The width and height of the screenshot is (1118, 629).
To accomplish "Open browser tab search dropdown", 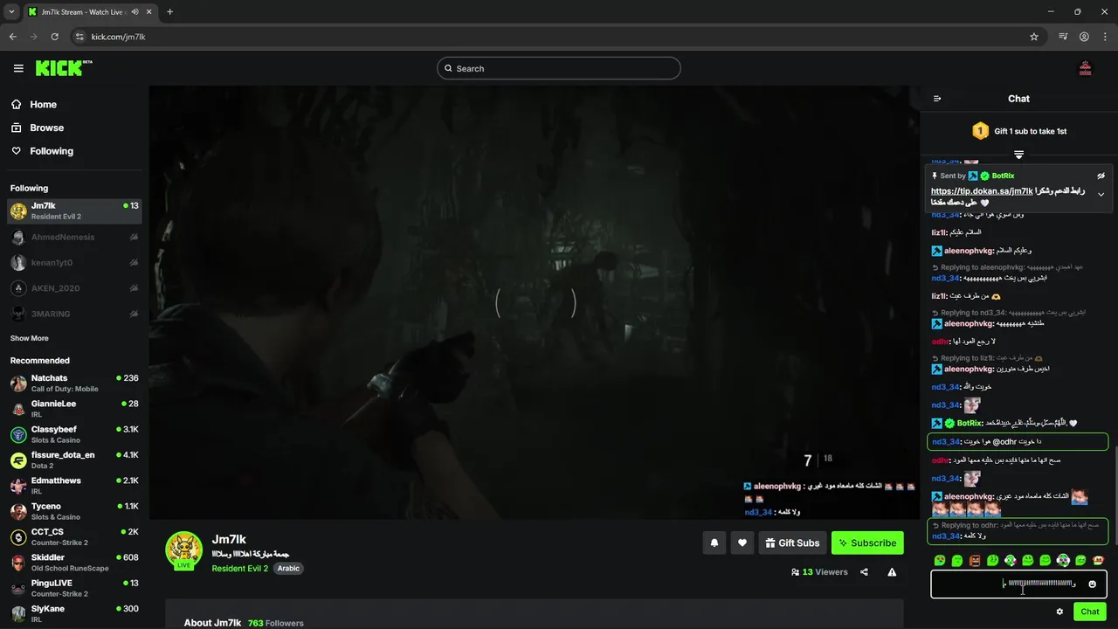I will tap(11, 12).
